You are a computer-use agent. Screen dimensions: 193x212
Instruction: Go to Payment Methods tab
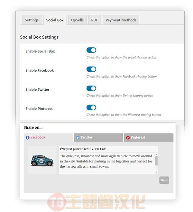tap(121, 20)
